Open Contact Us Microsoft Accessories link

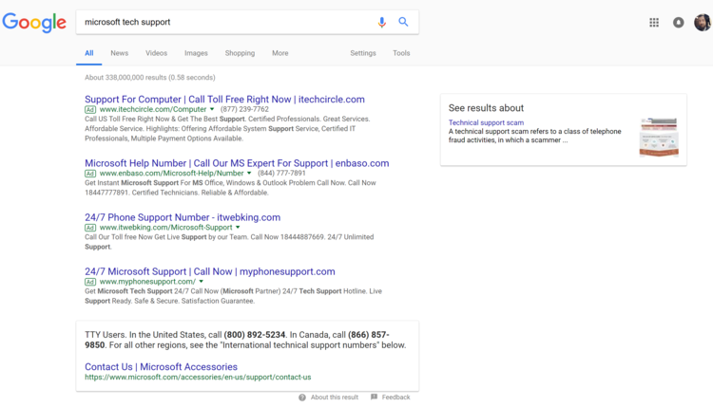coord(161,366)
